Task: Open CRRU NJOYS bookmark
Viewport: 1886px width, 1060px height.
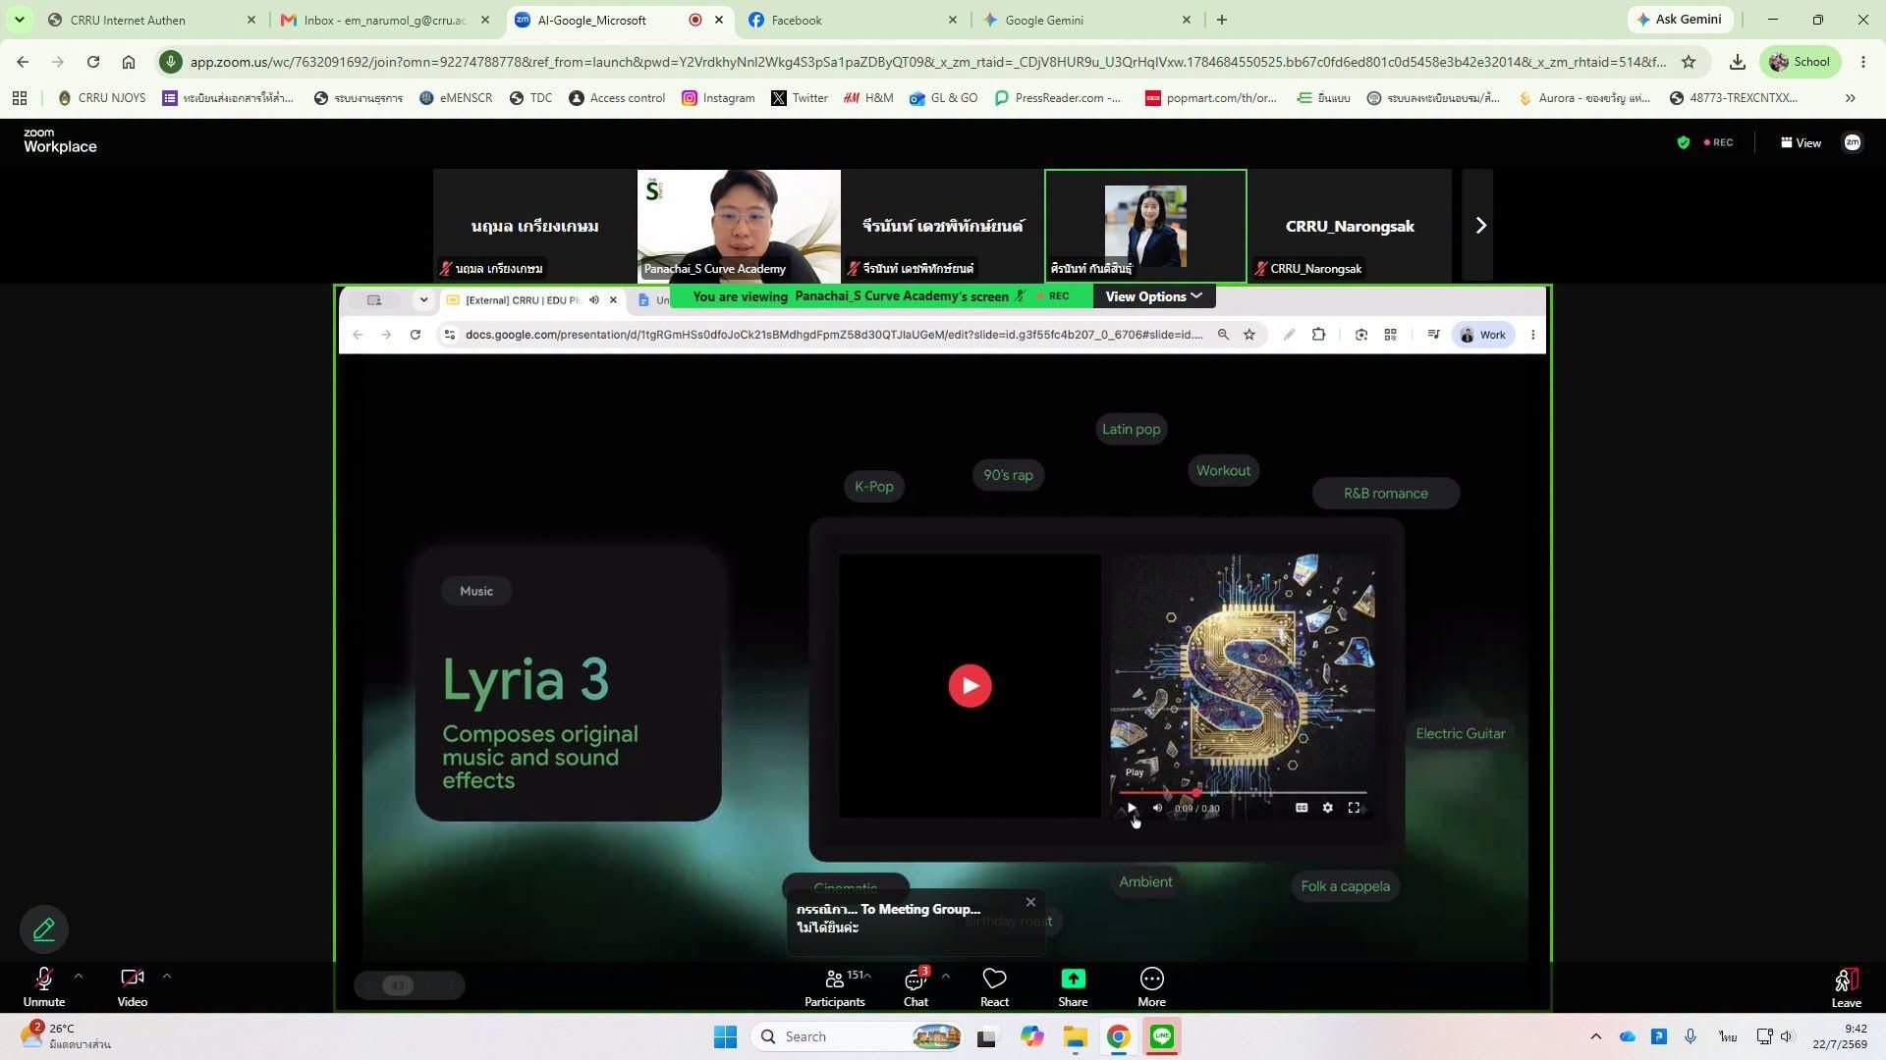Action: 102,98
